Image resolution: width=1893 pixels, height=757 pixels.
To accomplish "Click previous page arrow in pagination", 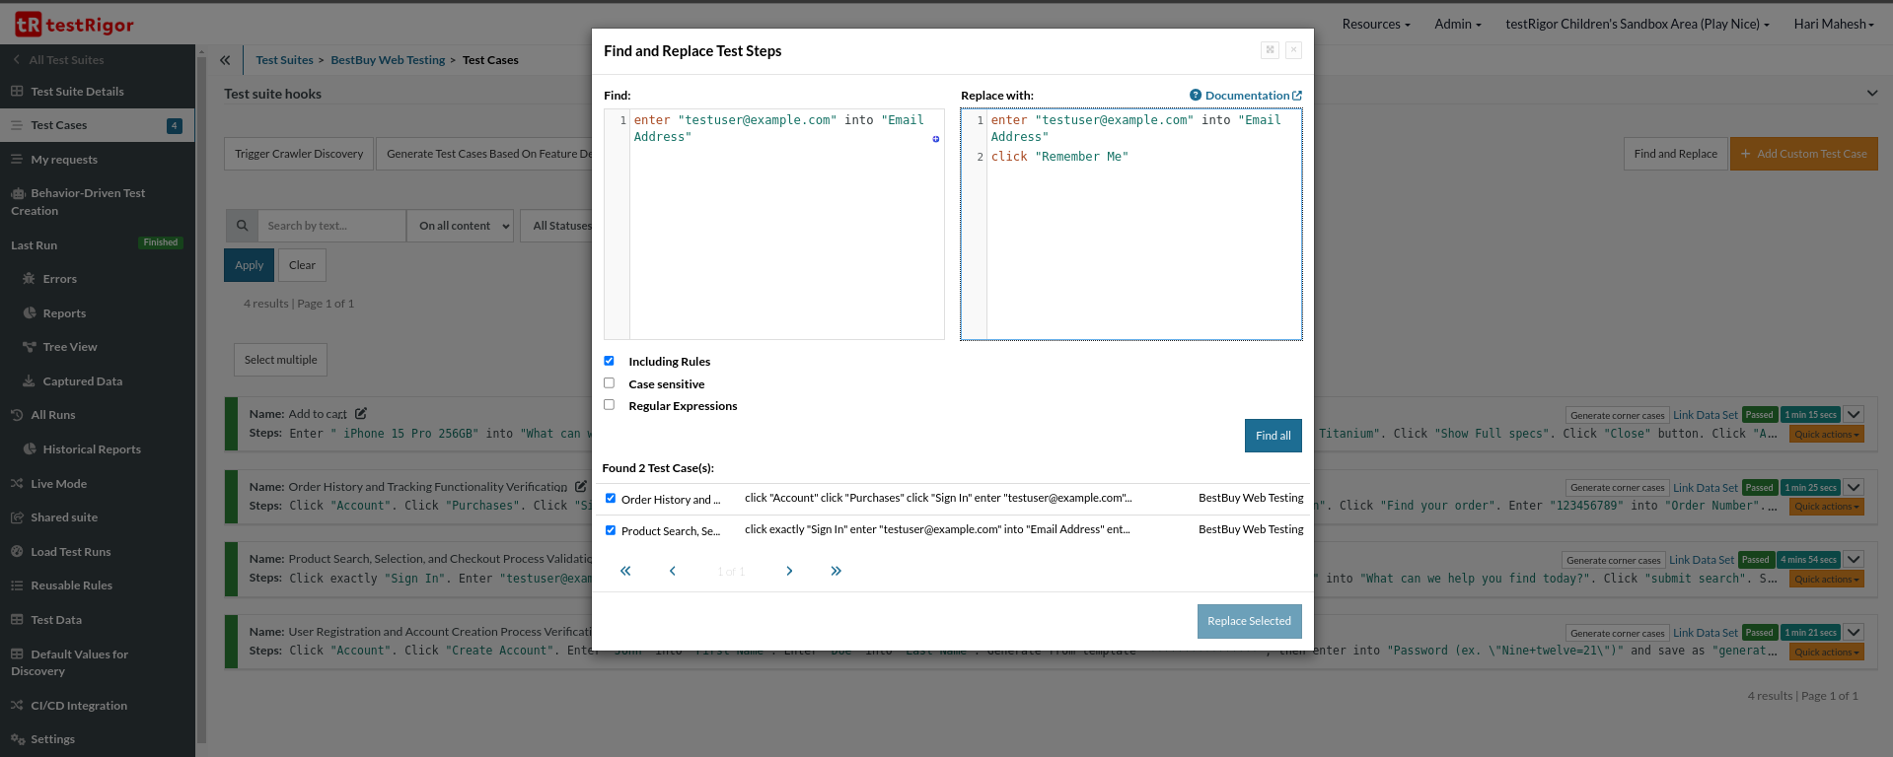I will pos(673,572).
